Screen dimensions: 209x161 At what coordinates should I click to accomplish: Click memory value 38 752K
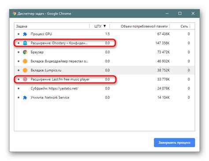point(164,70)
